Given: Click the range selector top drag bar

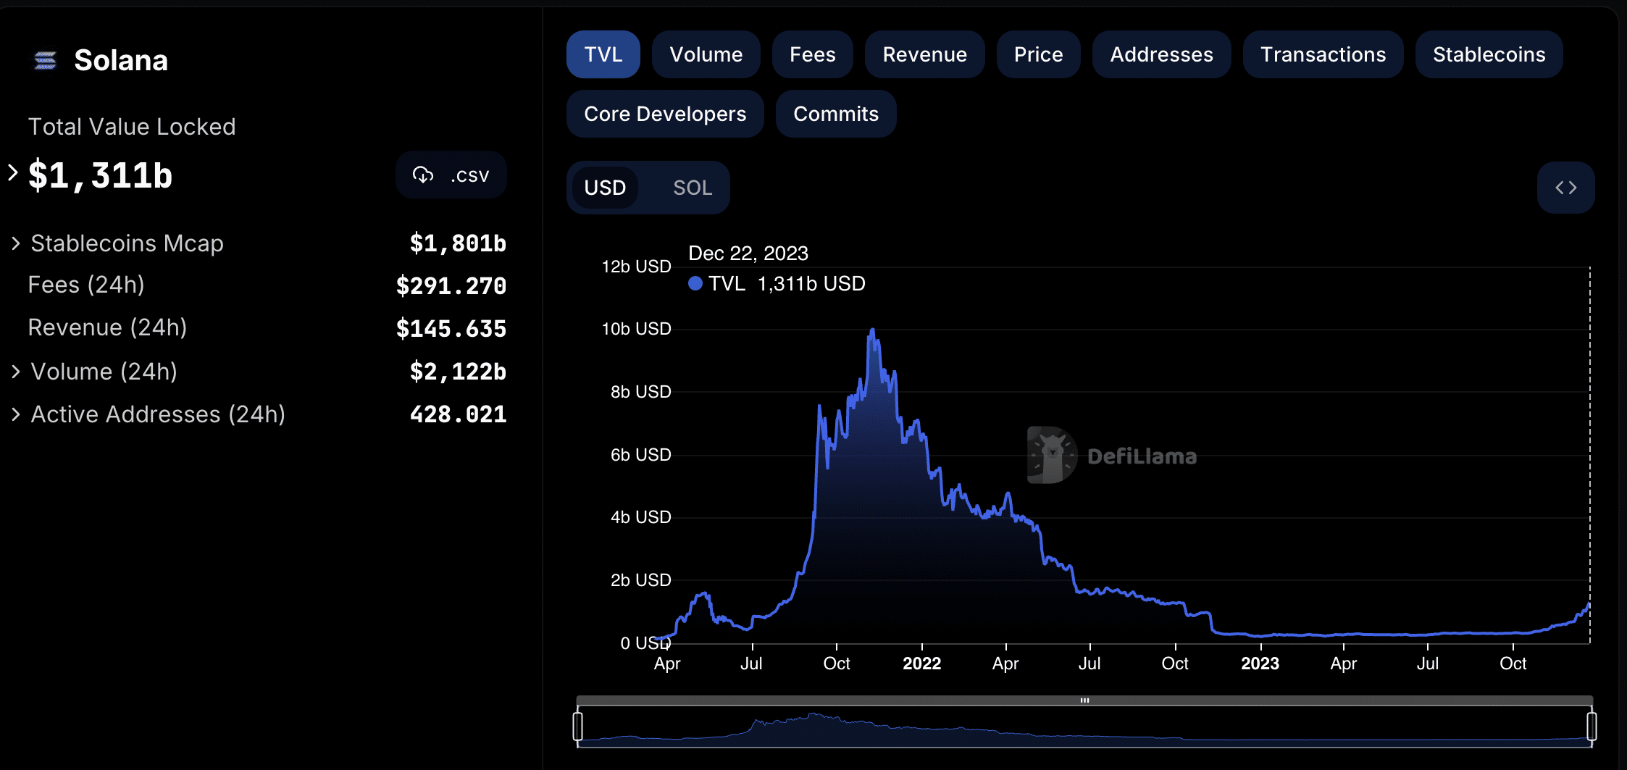Looking at the screenshot, I should tap(1084, 700).
